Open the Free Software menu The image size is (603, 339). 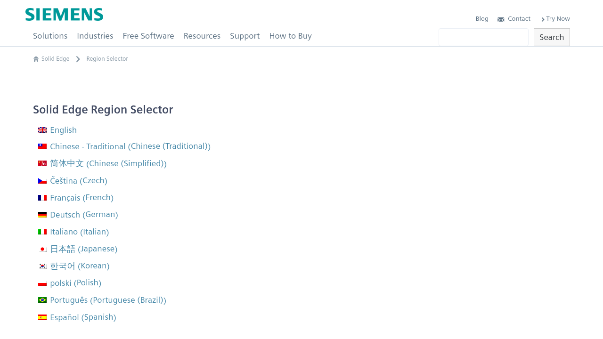(x=148, y=36)
